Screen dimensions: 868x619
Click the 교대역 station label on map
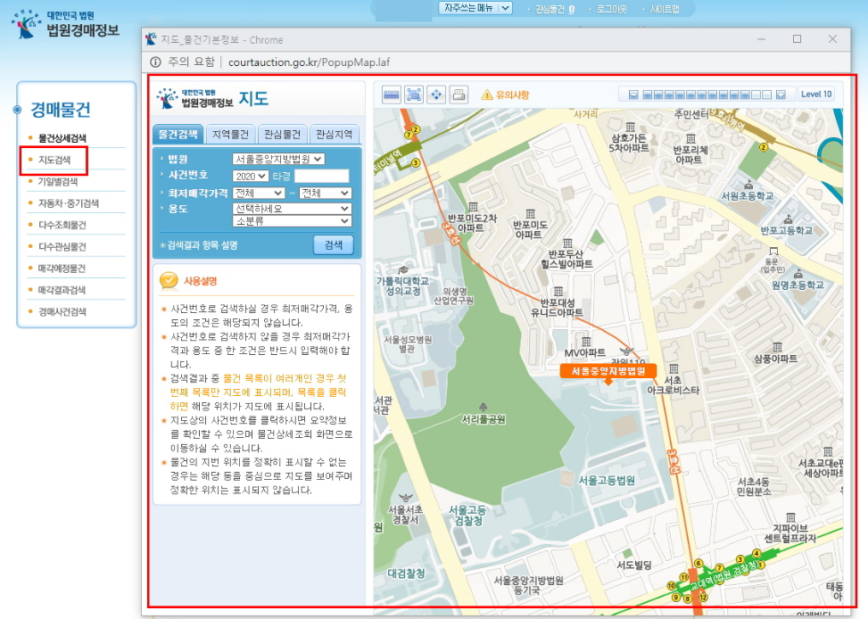tap(723, 574)
